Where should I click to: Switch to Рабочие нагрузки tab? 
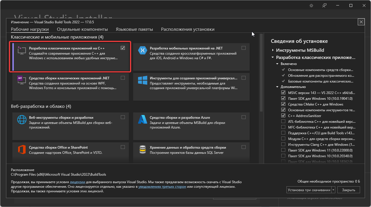(x=30, y=29)
